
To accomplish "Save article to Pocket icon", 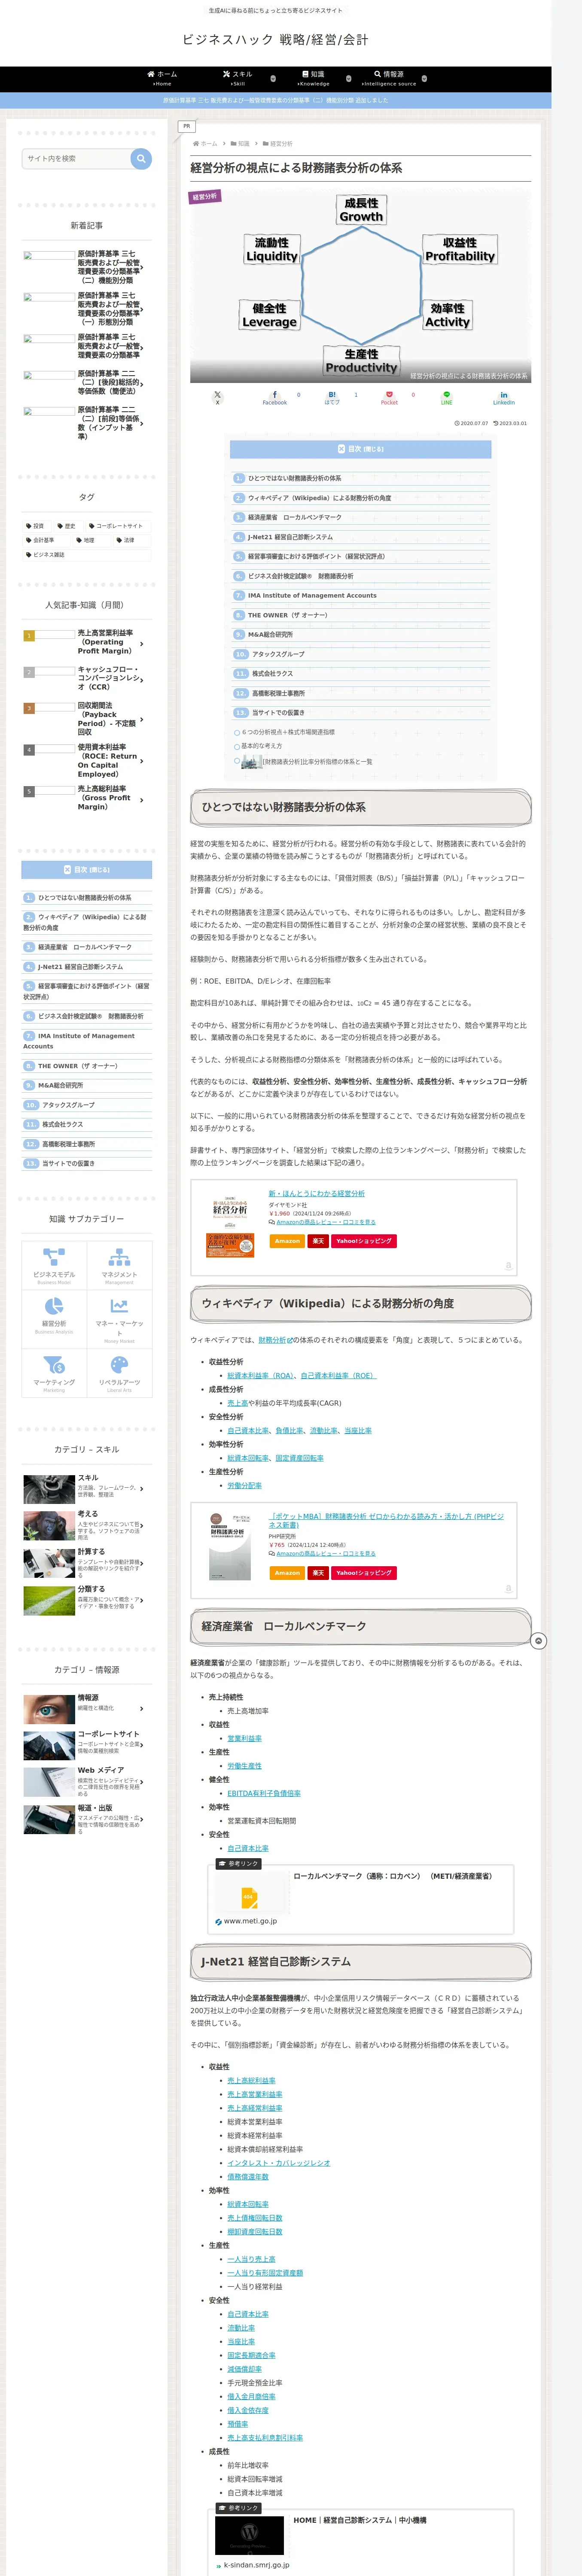I will point(389,397).
